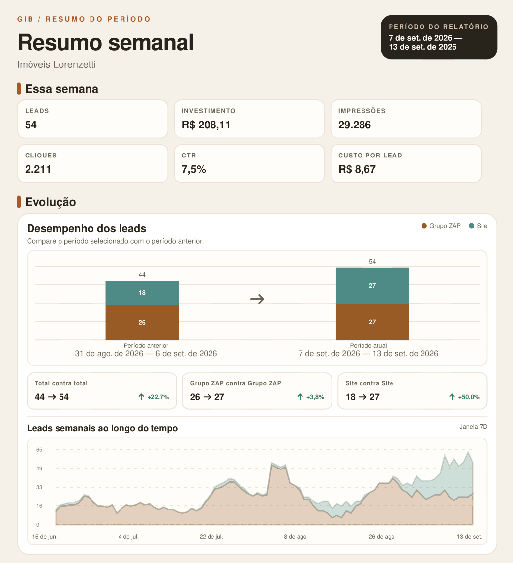Click the total label 54 above bar
This screenshot has width=513, height=563.
pyautogui.click(x=372, y=262)
